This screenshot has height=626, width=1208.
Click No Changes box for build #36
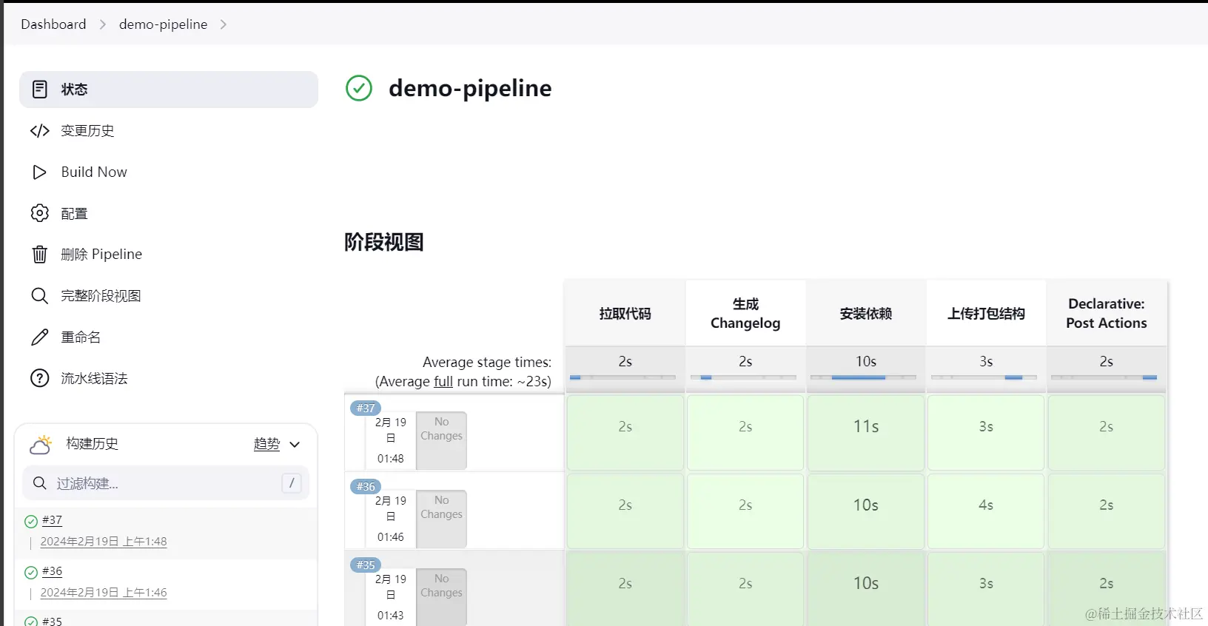pos(441,519)
